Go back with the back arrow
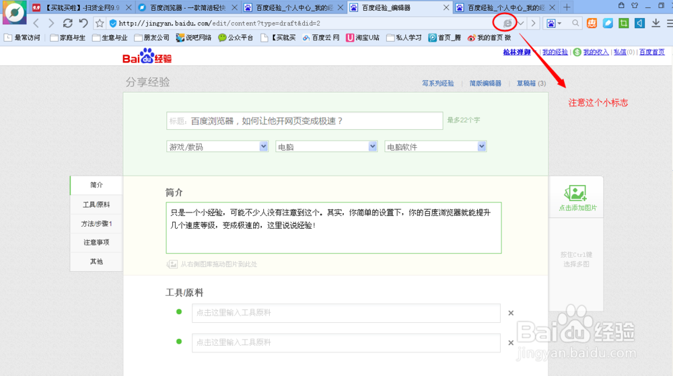The width and height of the screenshot is (673, 376). tap(36, 23)
